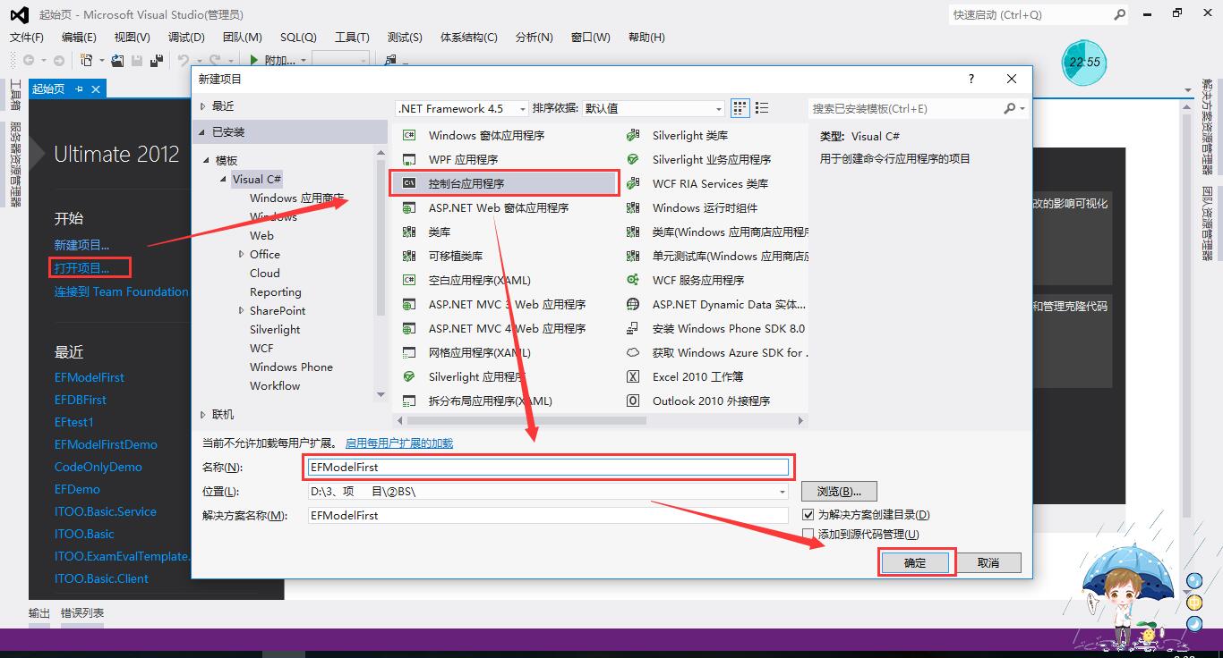Select ASP.NET Dynamic Data template
The width and height of the screenshot is (1223, 658).
(716, 304)
